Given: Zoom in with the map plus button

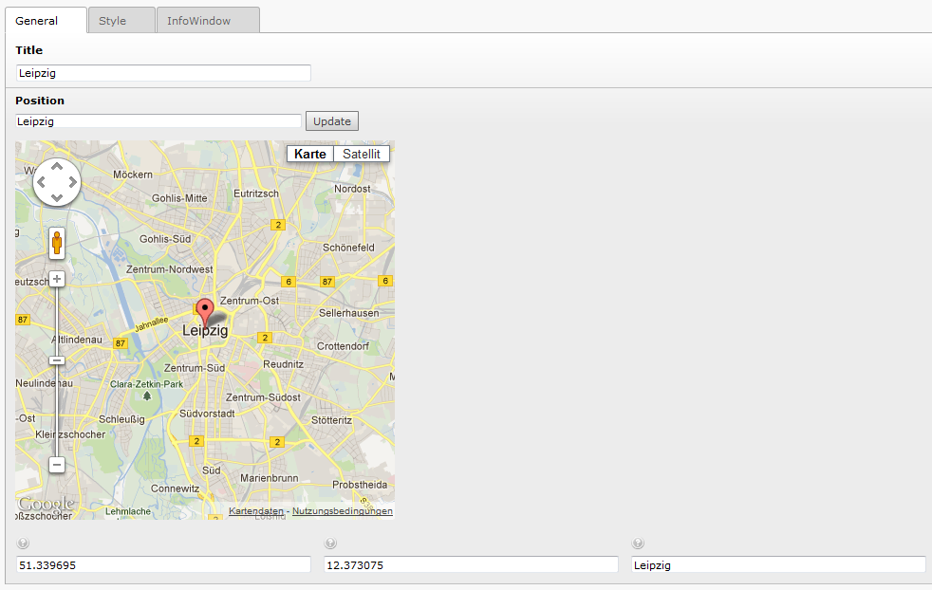Looking at the screenshot, I should (x=57, y=279).
